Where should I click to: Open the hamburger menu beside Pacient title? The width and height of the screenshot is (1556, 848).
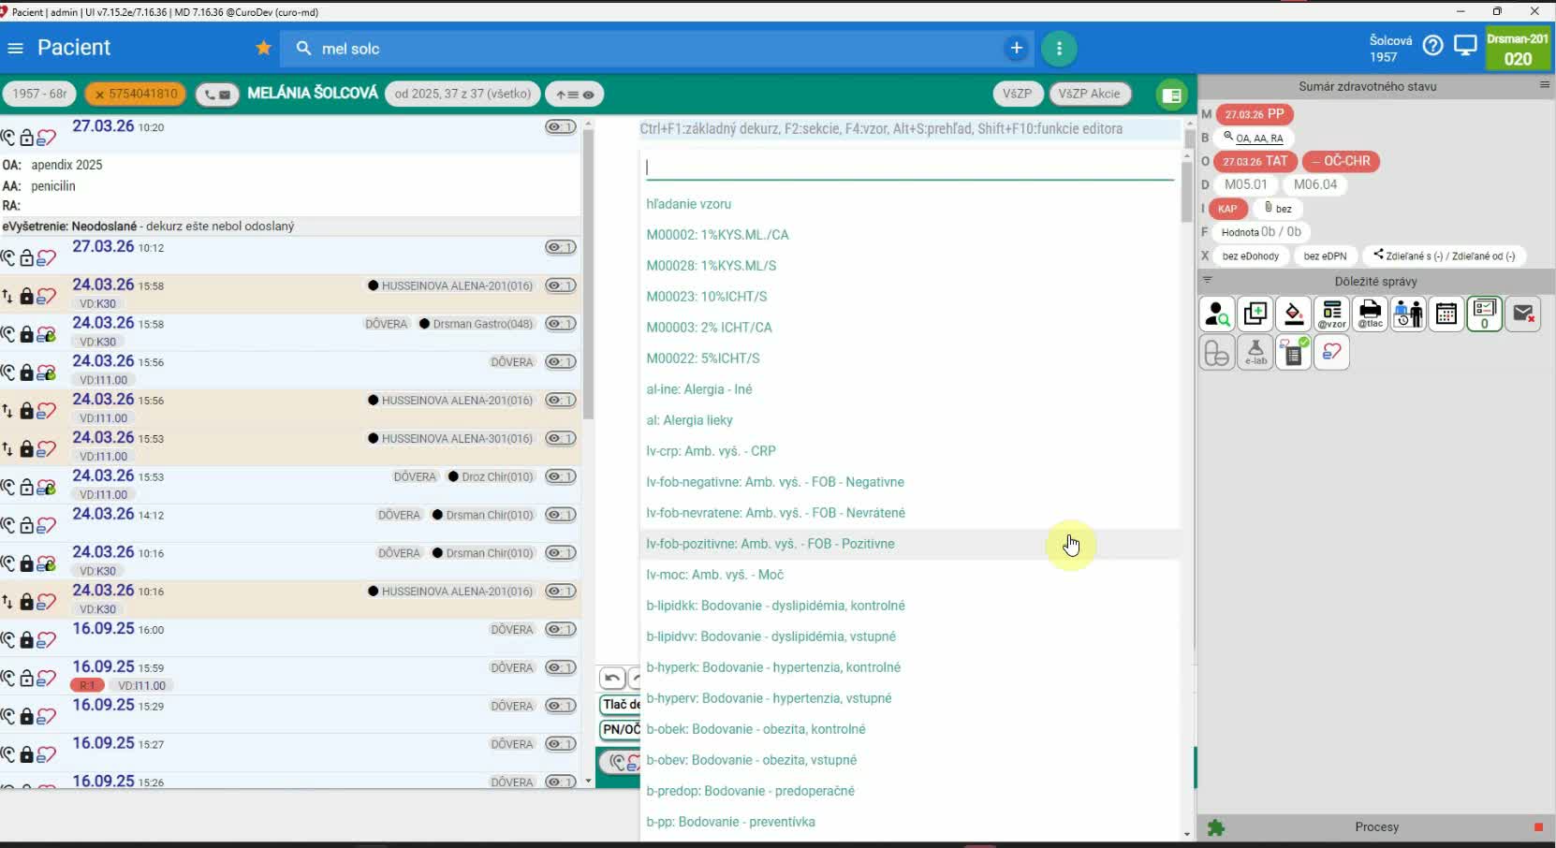click(15, 49)
